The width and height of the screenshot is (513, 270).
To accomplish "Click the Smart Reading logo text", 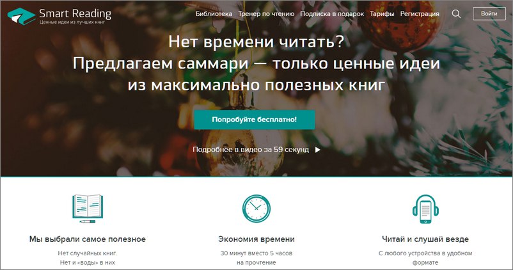I will [x=75, y=13].
